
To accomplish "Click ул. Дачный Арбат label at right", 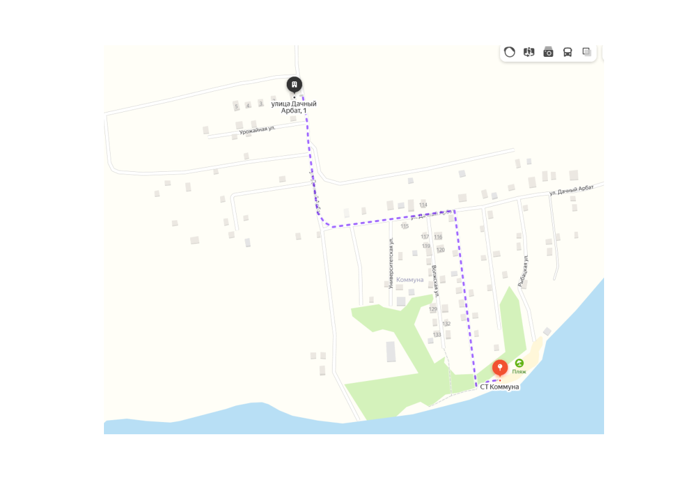I will click(572, 190).
